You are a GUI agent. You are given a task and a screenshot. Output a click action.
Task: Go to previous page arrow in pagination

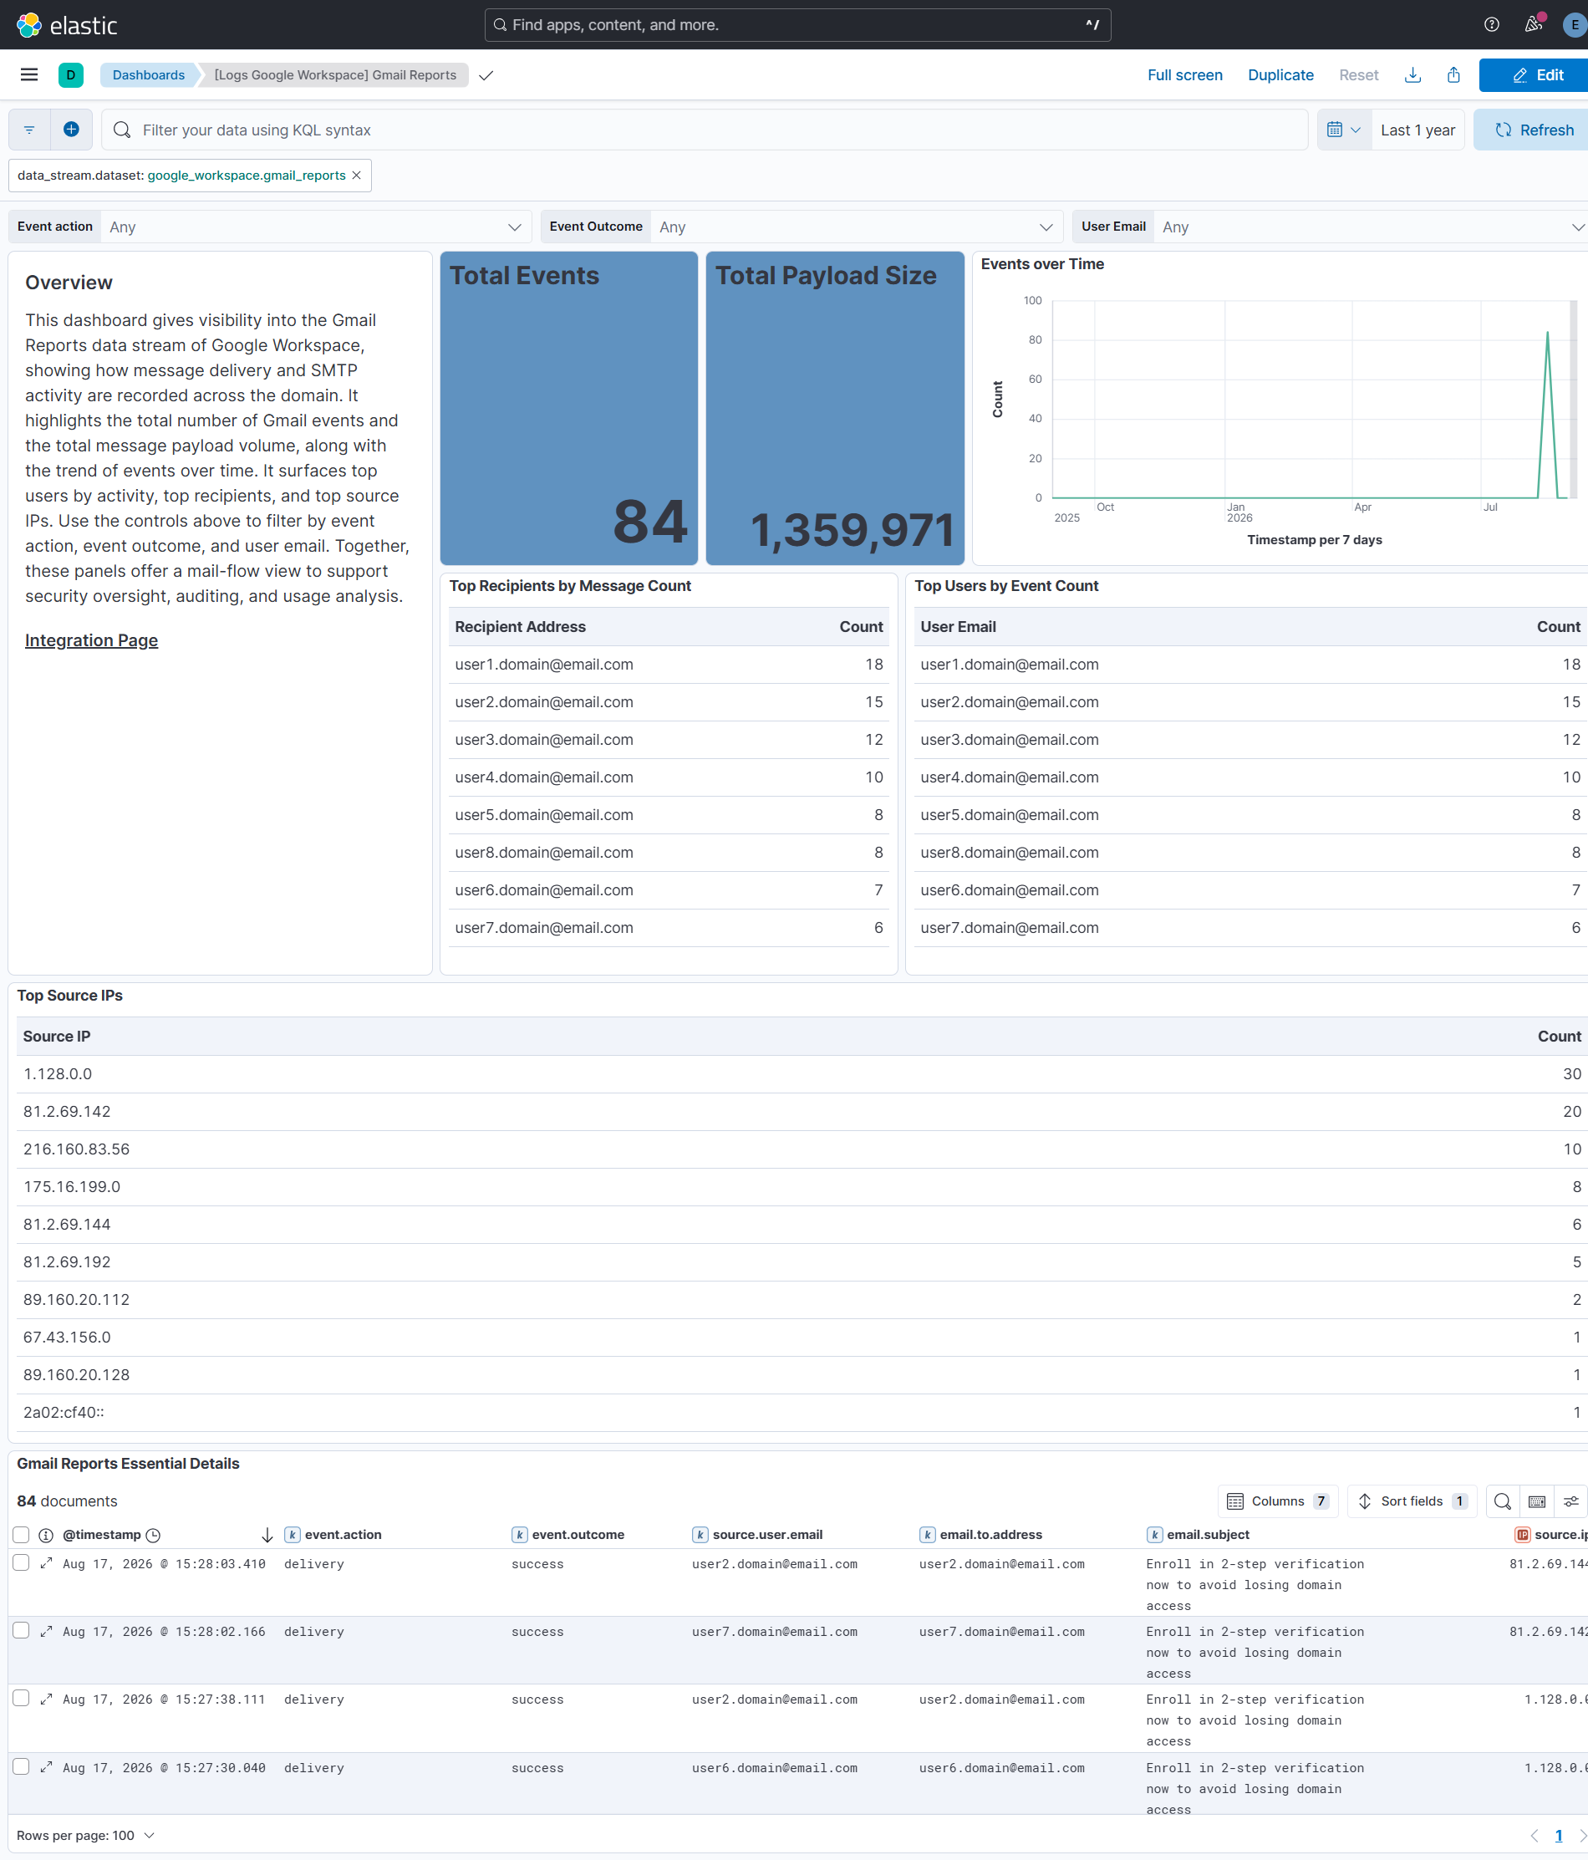1535,1836
